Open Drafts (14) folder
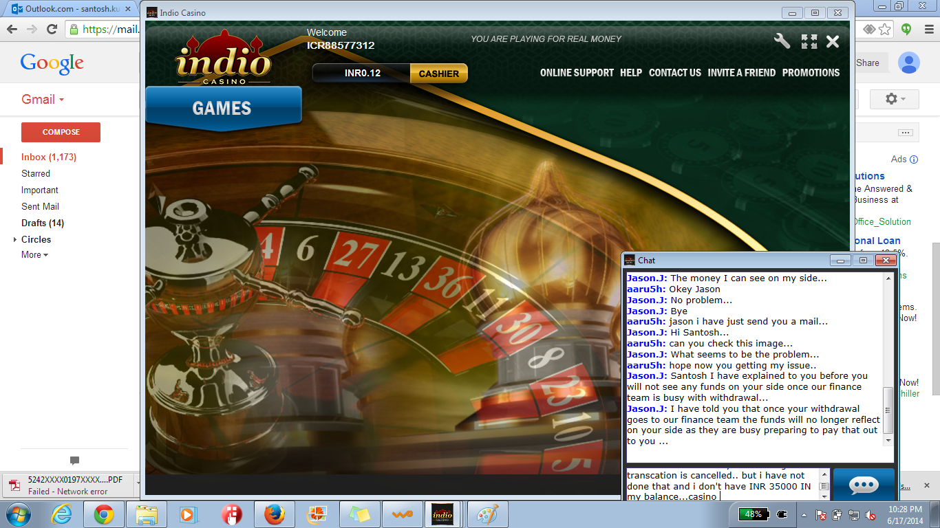This screenshot has width=940, height=528. click(43, 223)
